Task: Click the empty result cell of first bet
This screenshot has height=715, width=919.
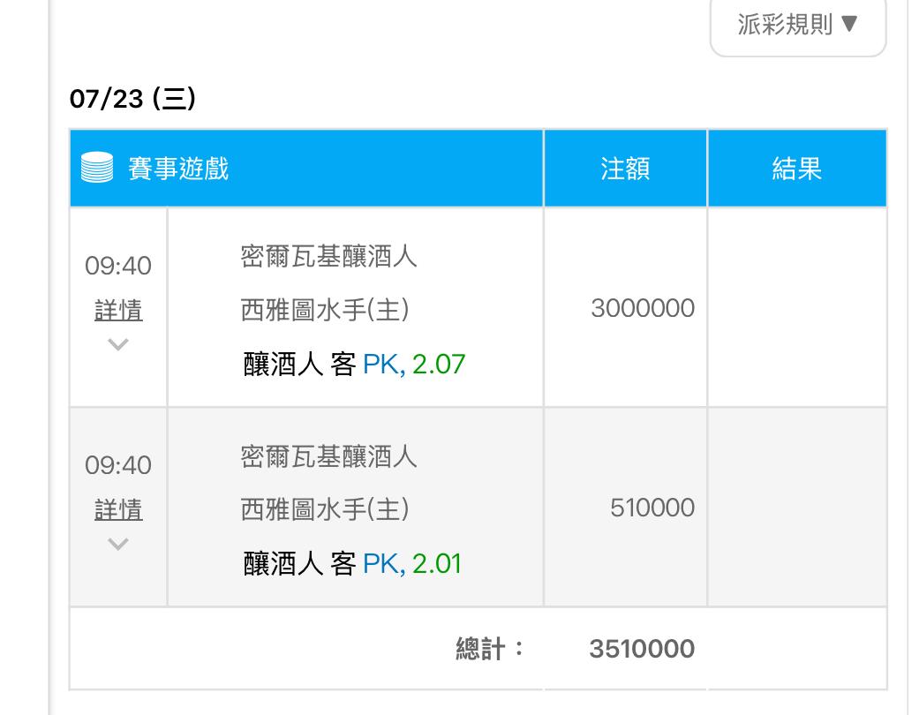Action: [796, 307]
